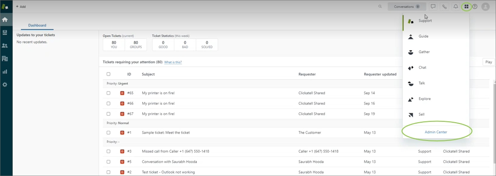The width and height of the screenshot is (496, 176).
Task: Click the search magnifier icon
Action: tap(380, 7)
